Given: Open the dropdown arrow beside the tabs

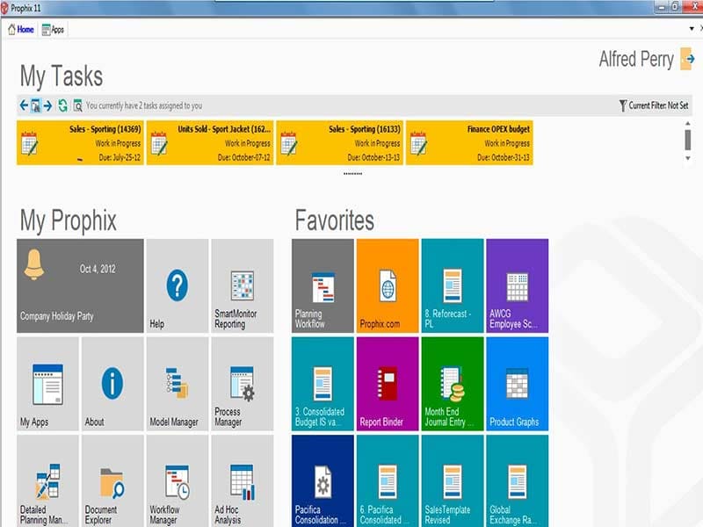Looking at the screenshot, I should pyautogui.click(x=693, y=29).
